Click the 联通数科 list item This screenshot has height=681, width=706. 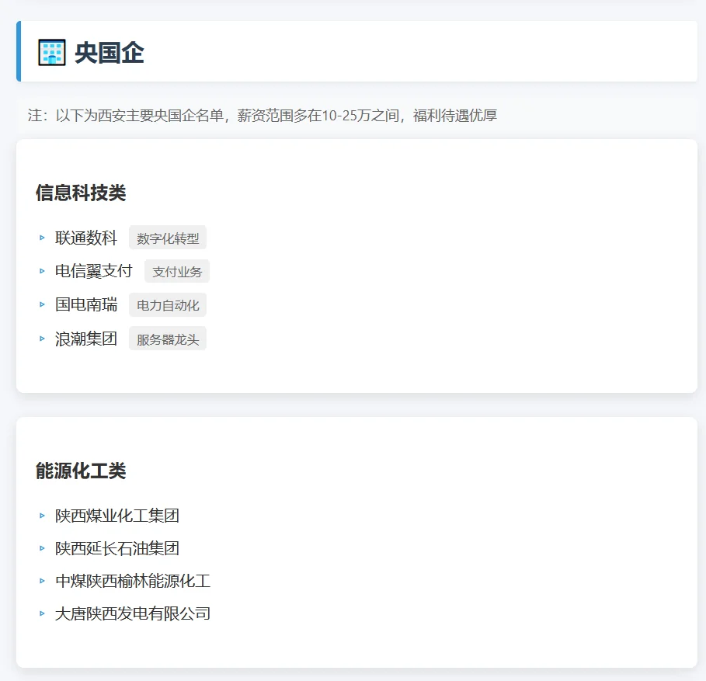click(x=86, y=238)
